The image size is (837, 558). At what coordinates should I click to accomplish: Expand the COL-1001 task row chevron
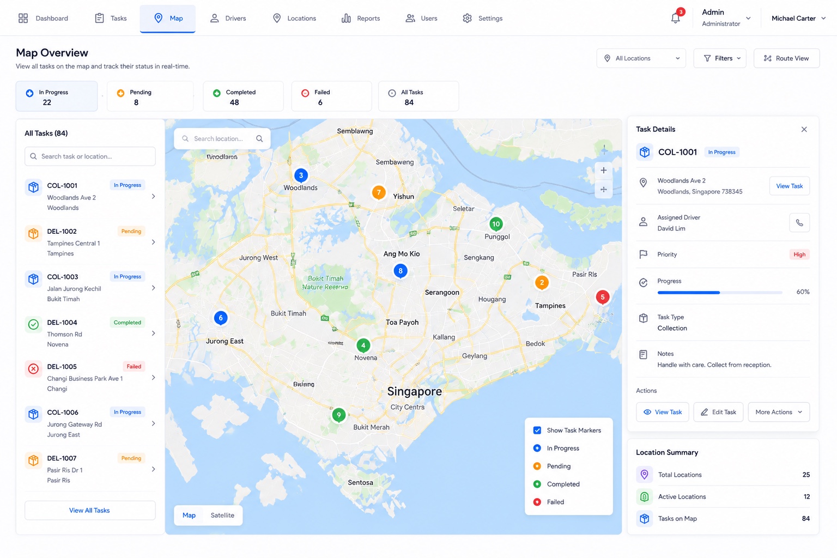[x=153, y=196]
